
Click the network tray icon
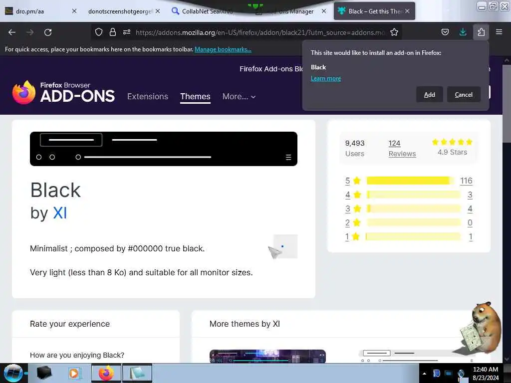[449, 374]
